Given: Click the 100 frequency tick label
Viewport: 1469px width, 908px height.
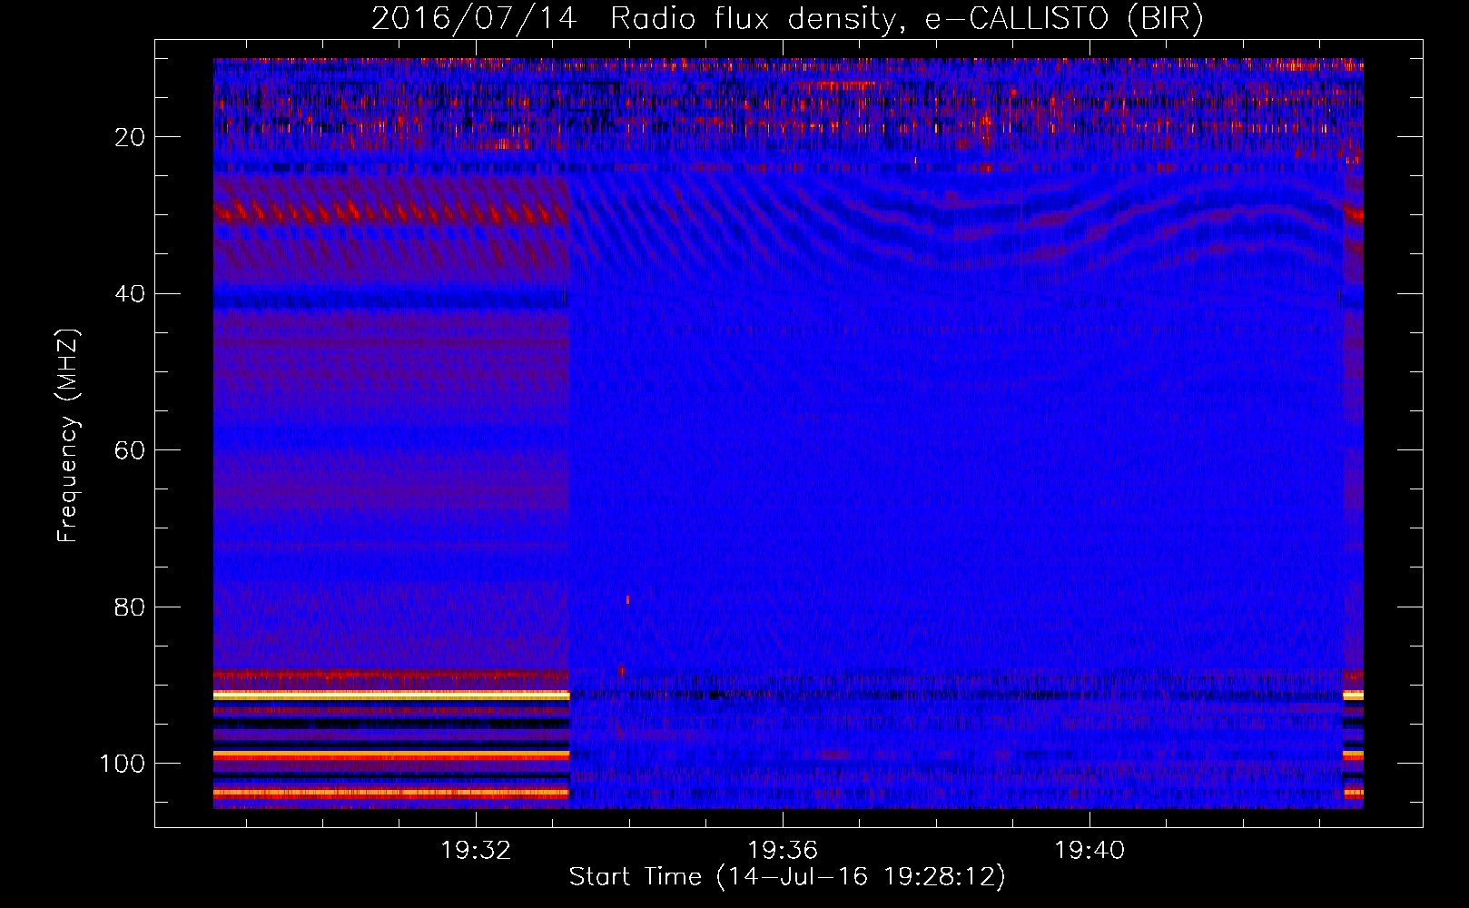Looking at the screenshot, I should [123, 764].
